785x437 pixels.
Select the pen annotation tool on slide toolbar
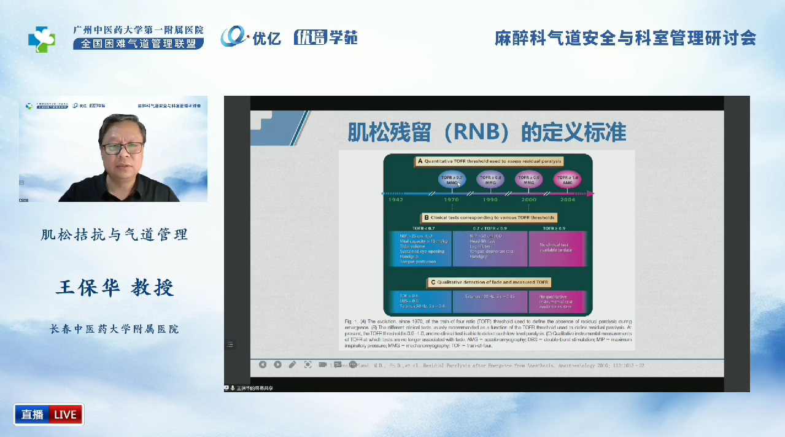[292, 365]
